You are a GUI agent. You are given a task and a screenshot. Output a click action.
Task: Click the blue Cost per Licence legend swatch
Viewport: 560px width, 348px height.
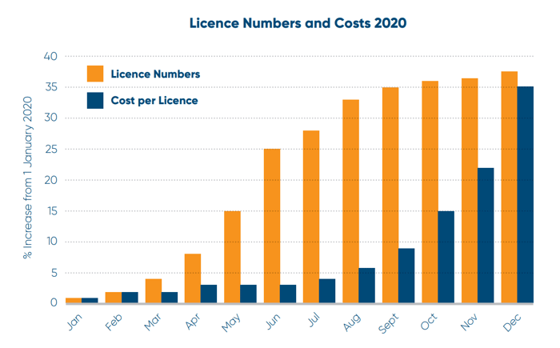pyautogui.click(x=95, y=100)
